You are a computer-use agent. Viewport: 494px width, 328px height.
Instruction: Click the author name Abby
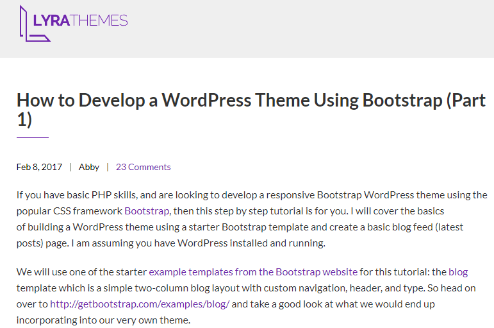pos(89,167)
